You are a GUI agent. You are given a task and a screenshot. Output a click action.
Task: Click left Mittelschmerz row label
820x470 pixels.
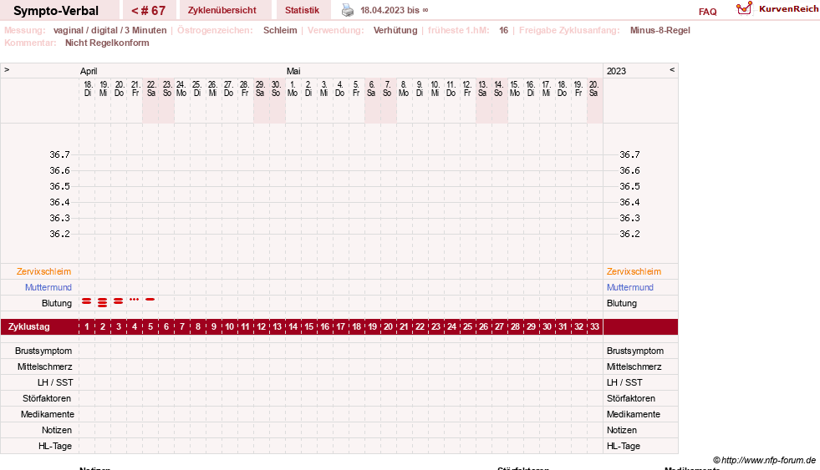[x=44, y=366]
